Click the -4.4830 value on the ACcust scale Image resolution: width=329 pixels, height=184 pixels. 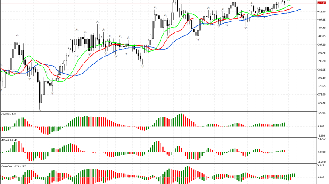(x=322, y=162)
